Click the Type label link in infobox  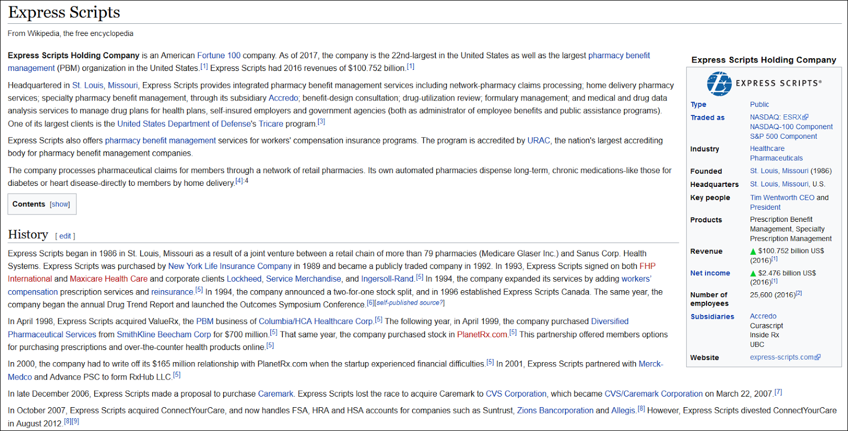pyautogui.click(x=698, y=105)
